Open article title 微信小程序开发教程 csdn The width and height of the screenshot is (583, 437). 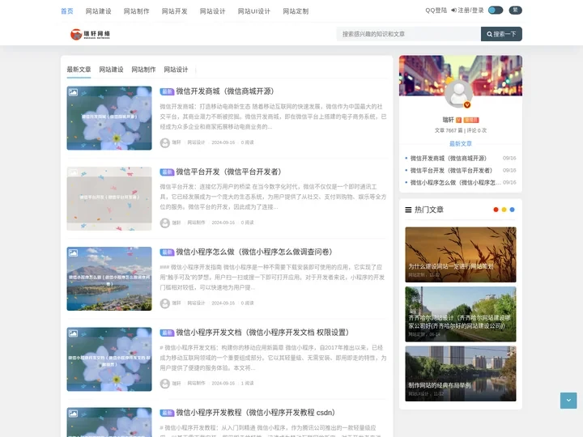(x=255, y=413)
